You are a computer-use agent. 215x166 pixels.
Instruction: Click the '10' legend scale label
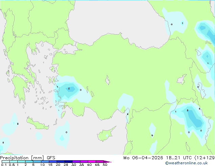click(42, 165)
